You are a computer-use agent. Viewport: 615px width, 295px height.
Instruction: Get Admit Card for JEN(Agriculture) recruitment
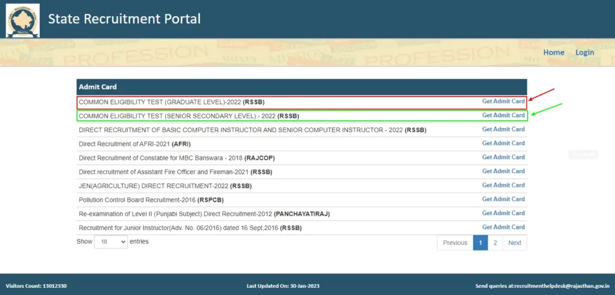point(503,185)
